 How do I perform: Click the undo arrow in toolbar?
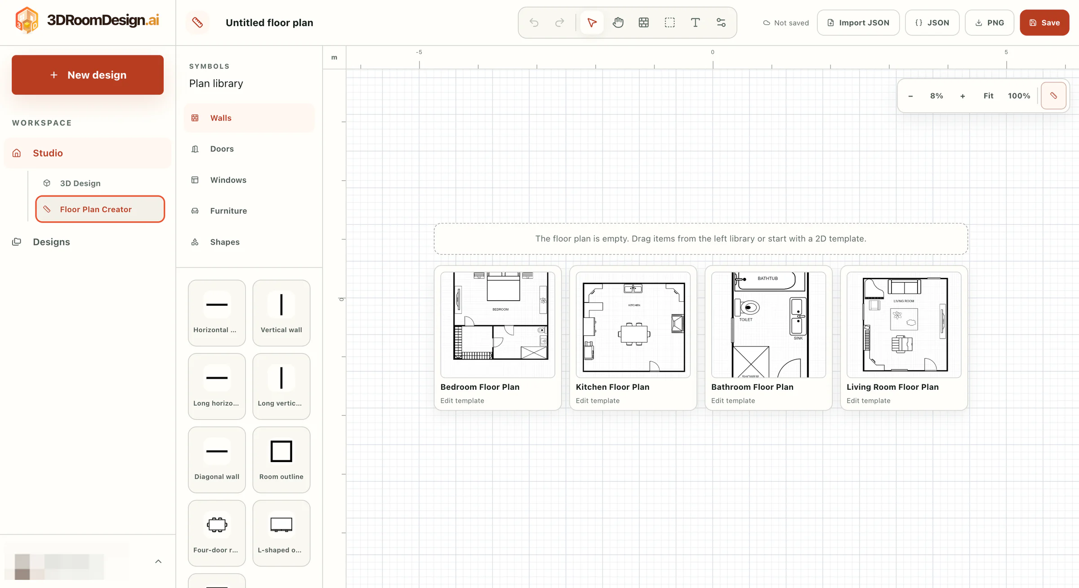point(534,22)
